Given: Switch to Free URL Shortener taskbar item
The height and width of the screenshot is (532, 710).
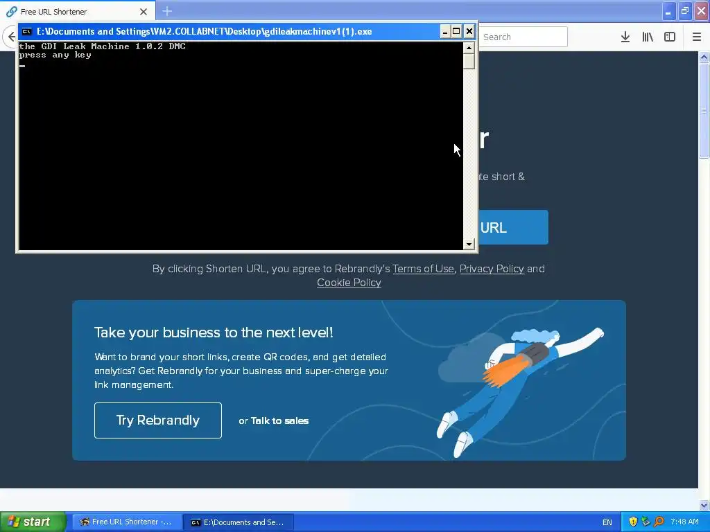Looking at the screenshot, I should [x=127, y=522].
